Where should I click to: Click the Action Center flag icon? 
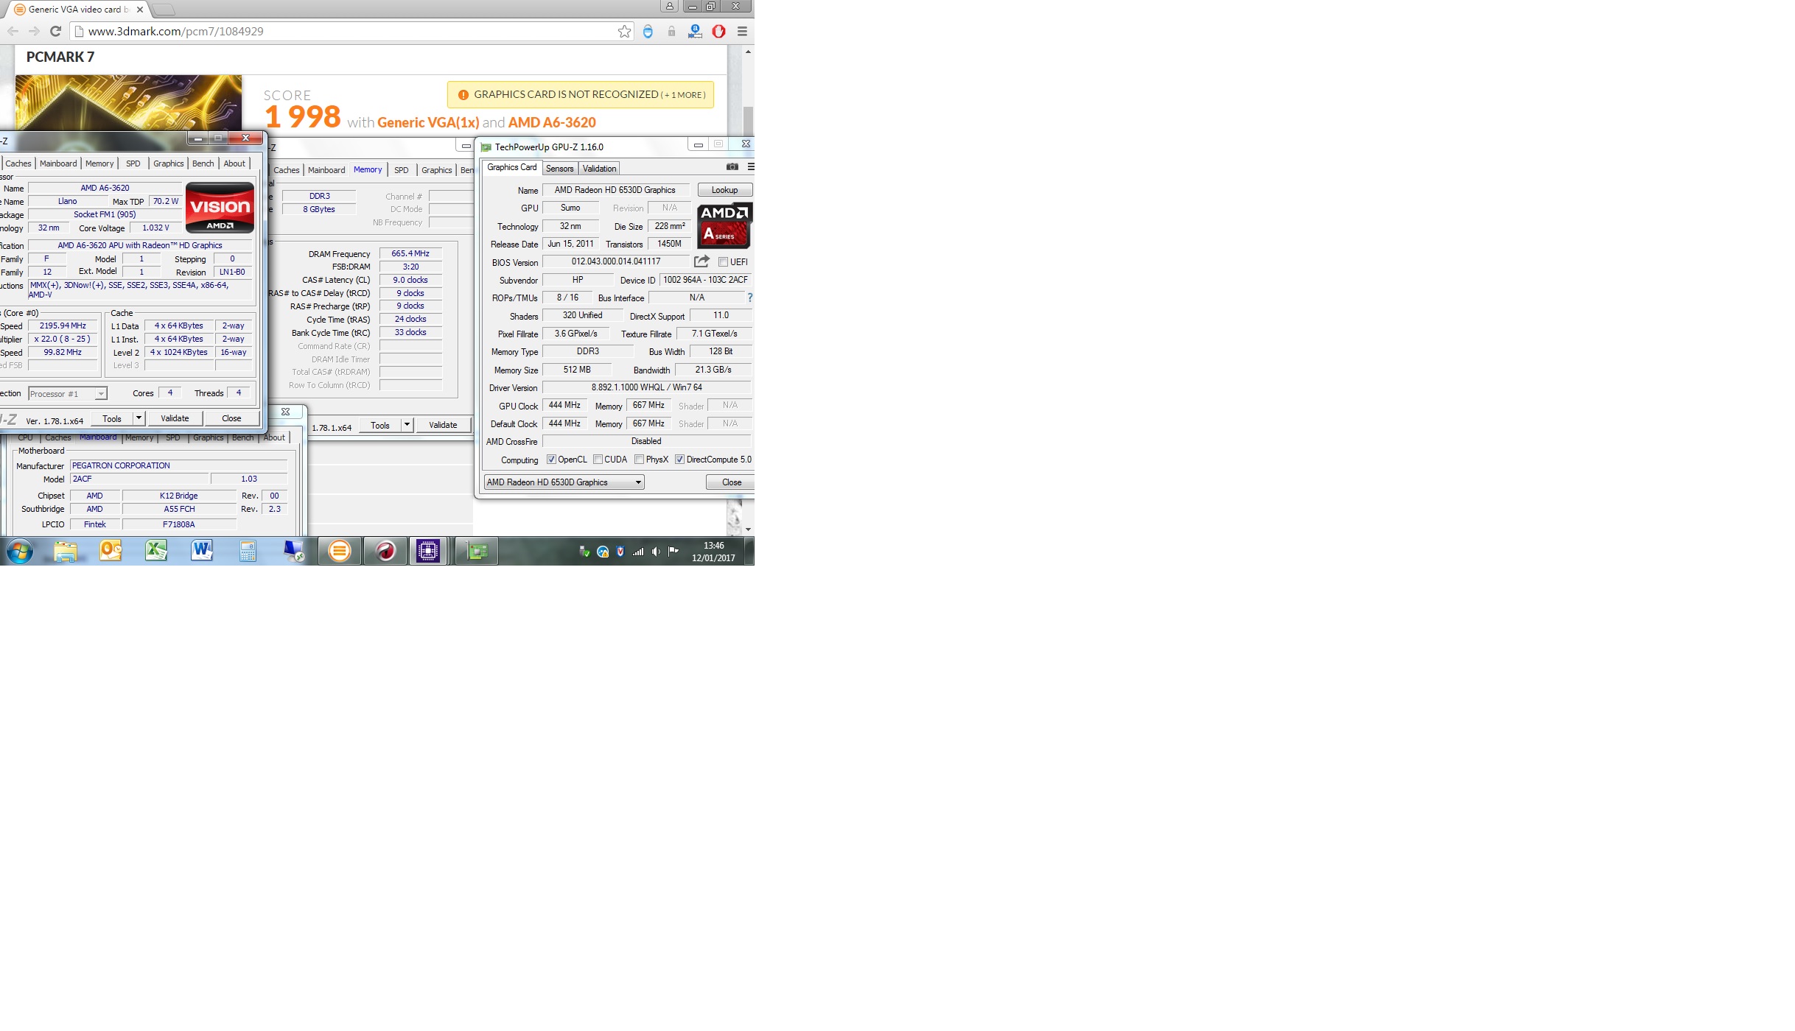coord(673,551)
